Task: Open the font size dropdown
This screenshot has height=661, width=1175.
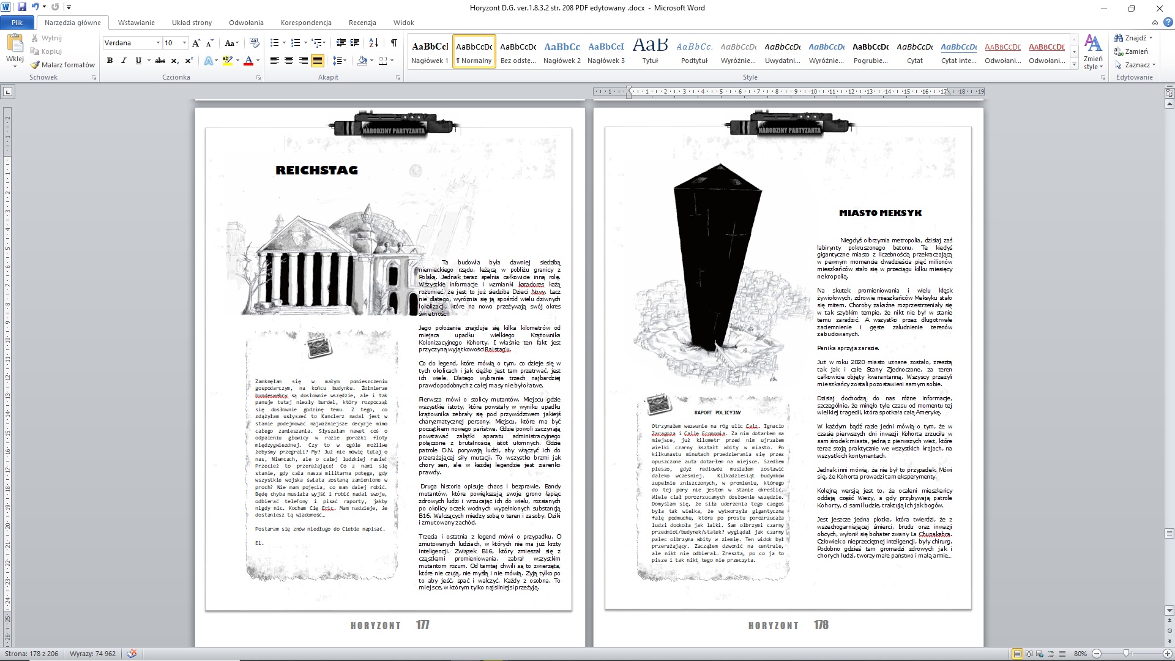Action: tap(185, 43)
